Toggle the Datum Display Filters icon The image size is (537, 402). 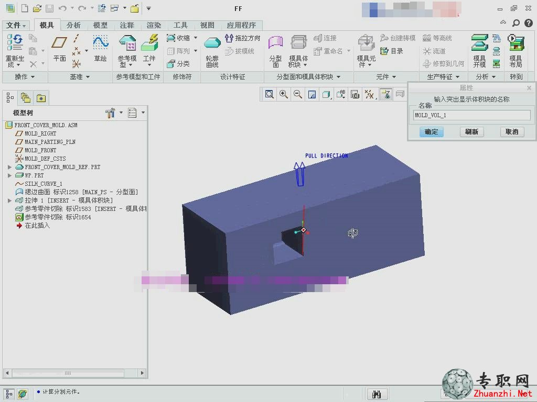pyautogui.click(x=369, y=94)
